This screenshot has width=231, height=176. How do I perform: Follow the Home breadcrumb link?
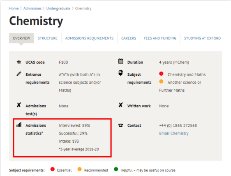click(14, 8)
